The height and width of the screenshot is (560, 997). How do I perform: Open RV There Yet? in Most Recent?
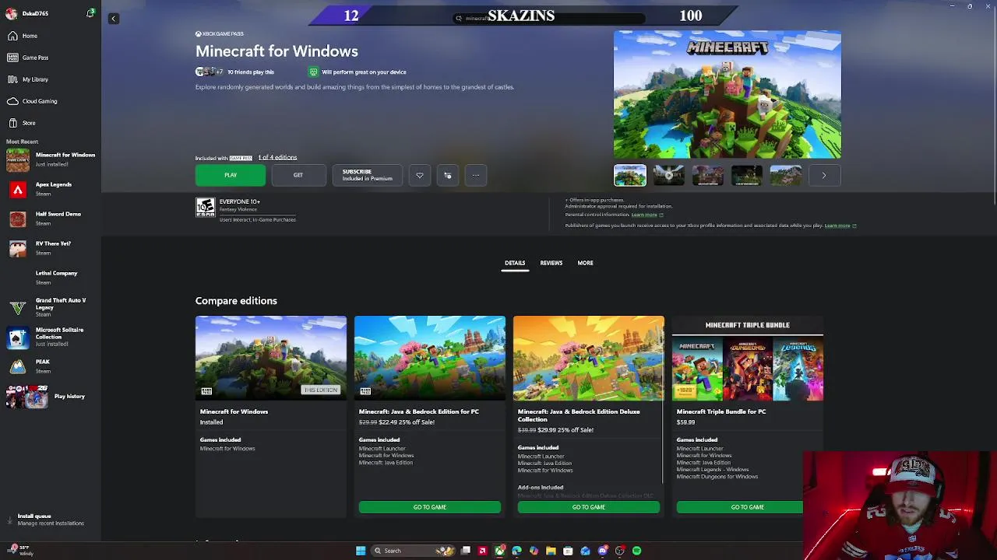tap(51, 248)
